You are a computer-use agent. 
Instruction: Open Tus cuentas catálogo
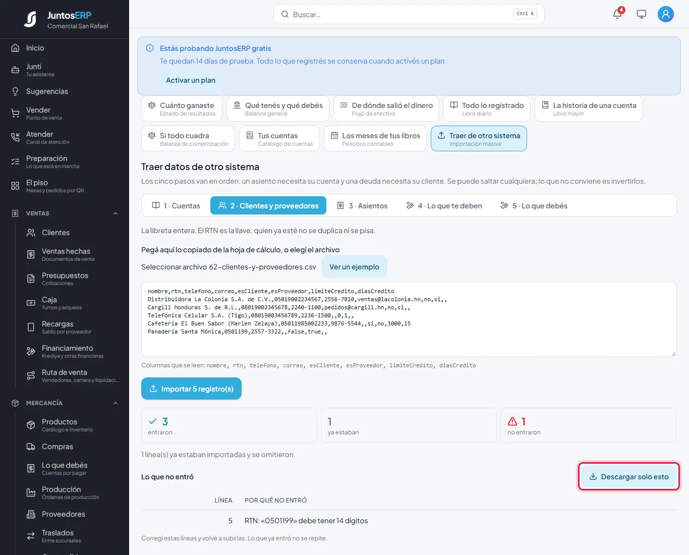pyautogui.click(x=279, y=139)
